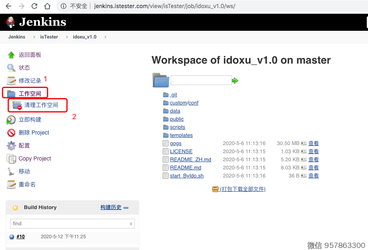Open the 工作空间 workspace menu item
The image size is (368, 250).
coord(30,94)
